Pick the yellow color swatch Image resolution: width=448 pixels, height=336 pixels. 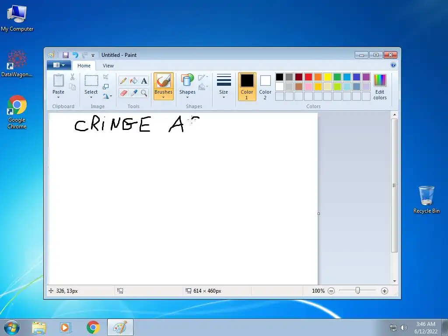[x=327, y=77]
